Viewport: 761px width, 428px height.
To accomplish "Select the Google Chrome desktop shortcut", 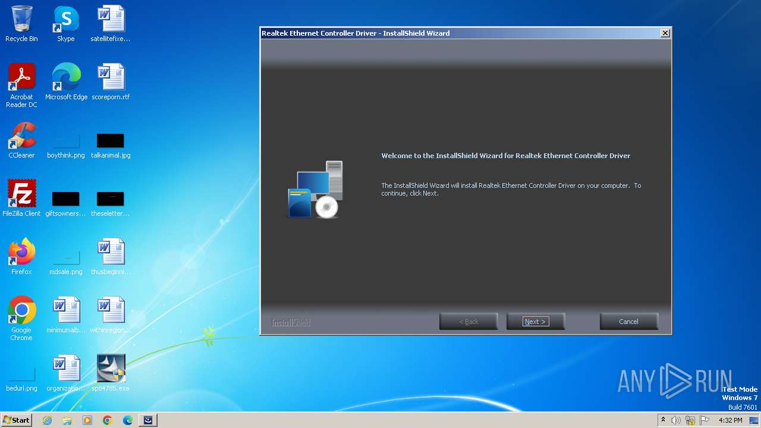I will coord(21,319).
